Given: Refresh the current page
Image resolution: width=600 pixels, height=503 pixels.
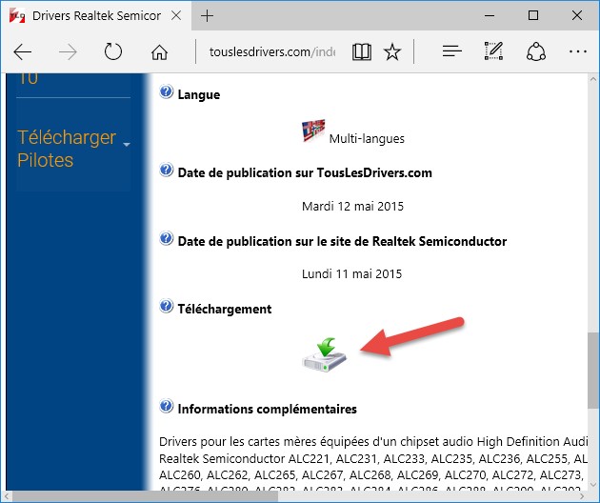Looking at the screenshot, I should [x=113, y=52].
